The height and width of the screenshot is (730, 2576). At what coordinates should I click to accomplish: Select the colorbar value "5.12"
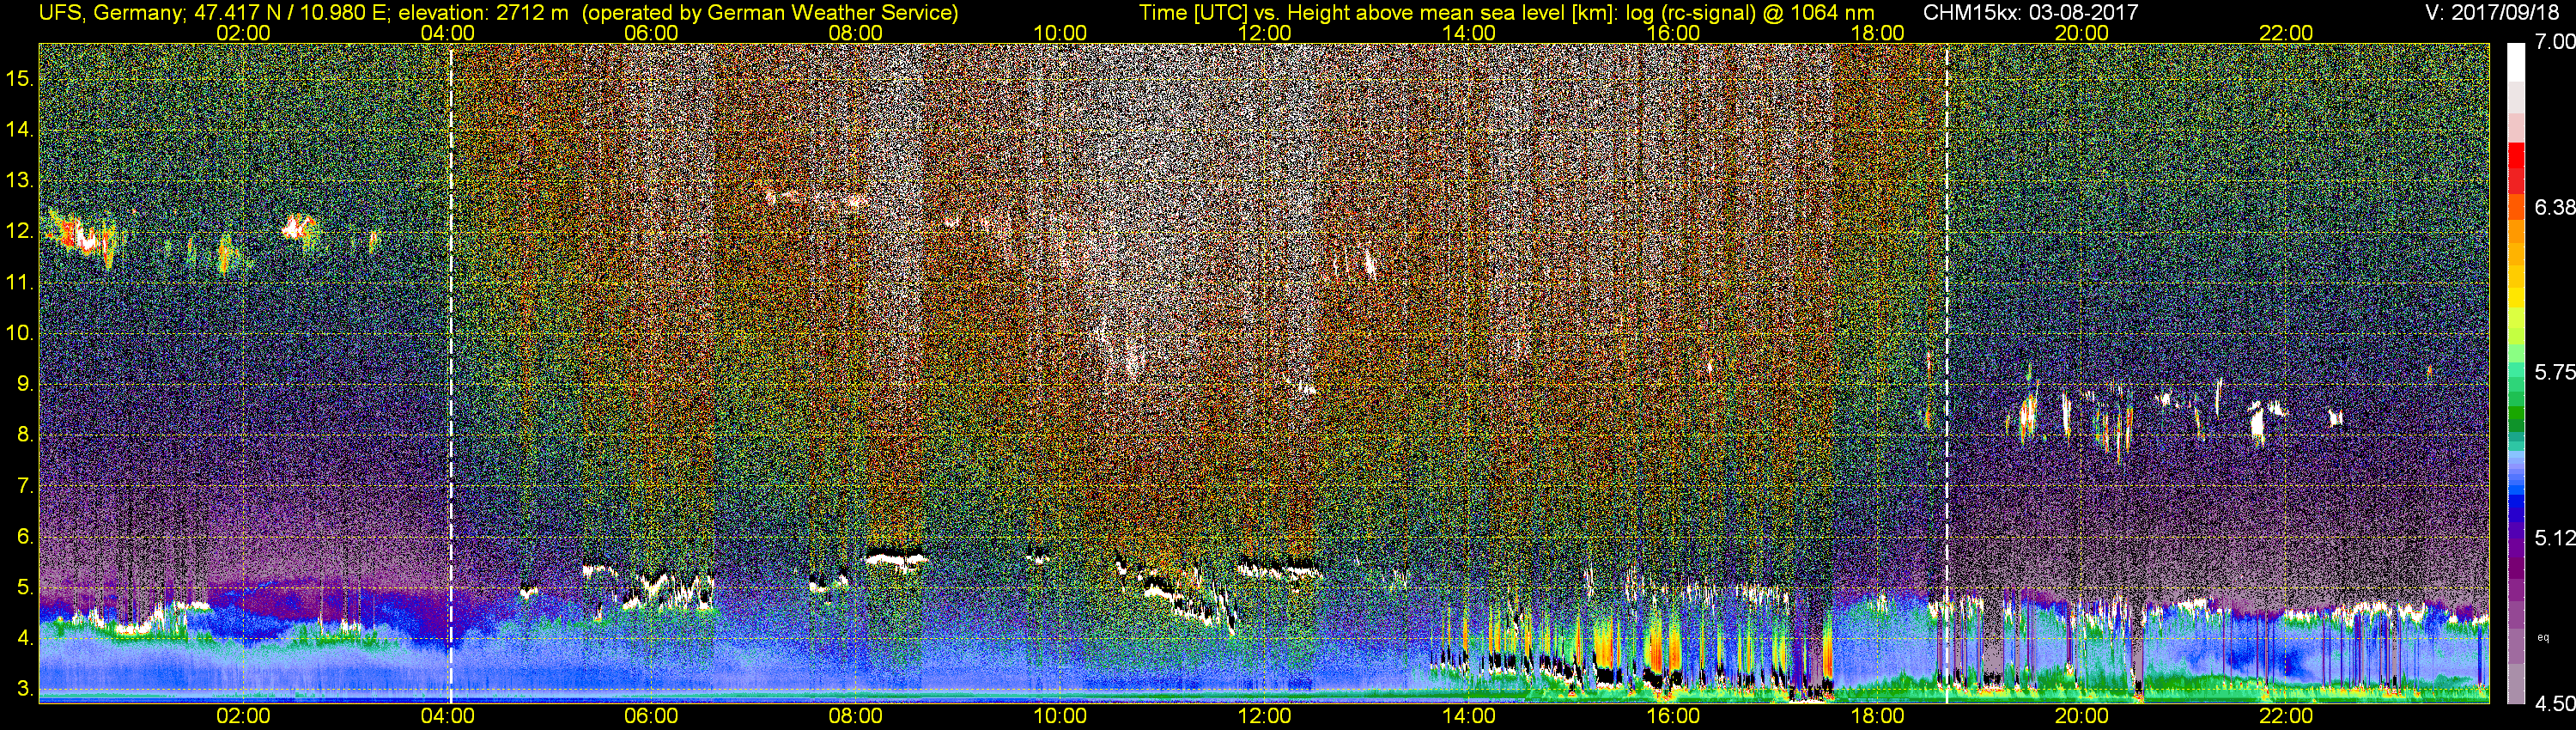[x=2555, y=538]
